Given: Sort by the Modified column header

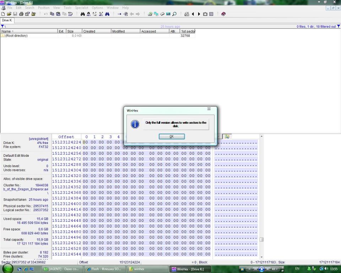Looking at the screenshot, I should (125, 31).
